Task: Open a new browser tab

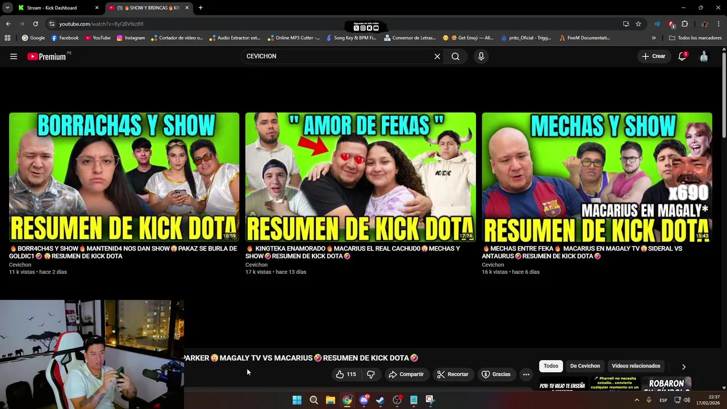Action: pos(200,8)
